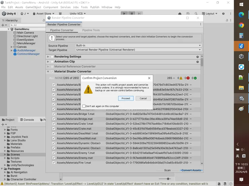Open the Asset Store menu
Image resolution: width=249 pixels, height=186 pixels.
(43, 14)
